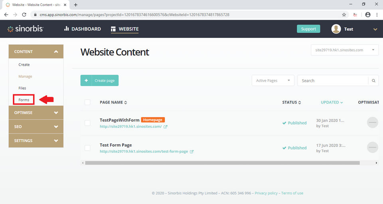Image resolution: width=383 pixels, height=204 pixels.
Task: Open external link icon for Test Form Page
Action: point(192,151)
